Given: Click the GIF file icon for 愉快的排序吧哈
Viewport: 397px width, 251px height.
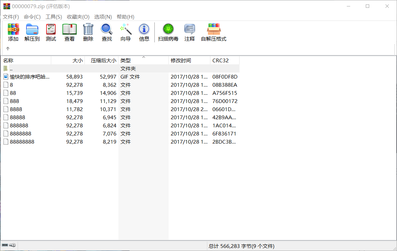Looking at the screenshot, I should click(x=5, y=77).
